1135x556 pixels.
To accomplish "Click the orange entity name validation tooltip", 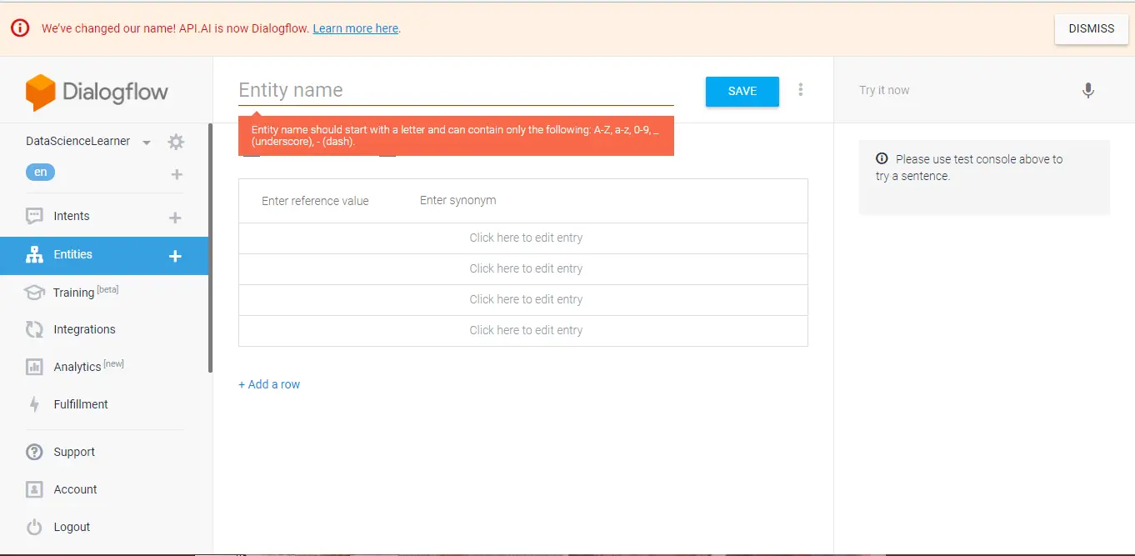I will tap(456, 136).
